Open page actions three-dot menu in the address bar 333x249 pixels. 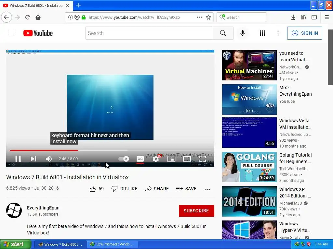click(x=199, y=17)
